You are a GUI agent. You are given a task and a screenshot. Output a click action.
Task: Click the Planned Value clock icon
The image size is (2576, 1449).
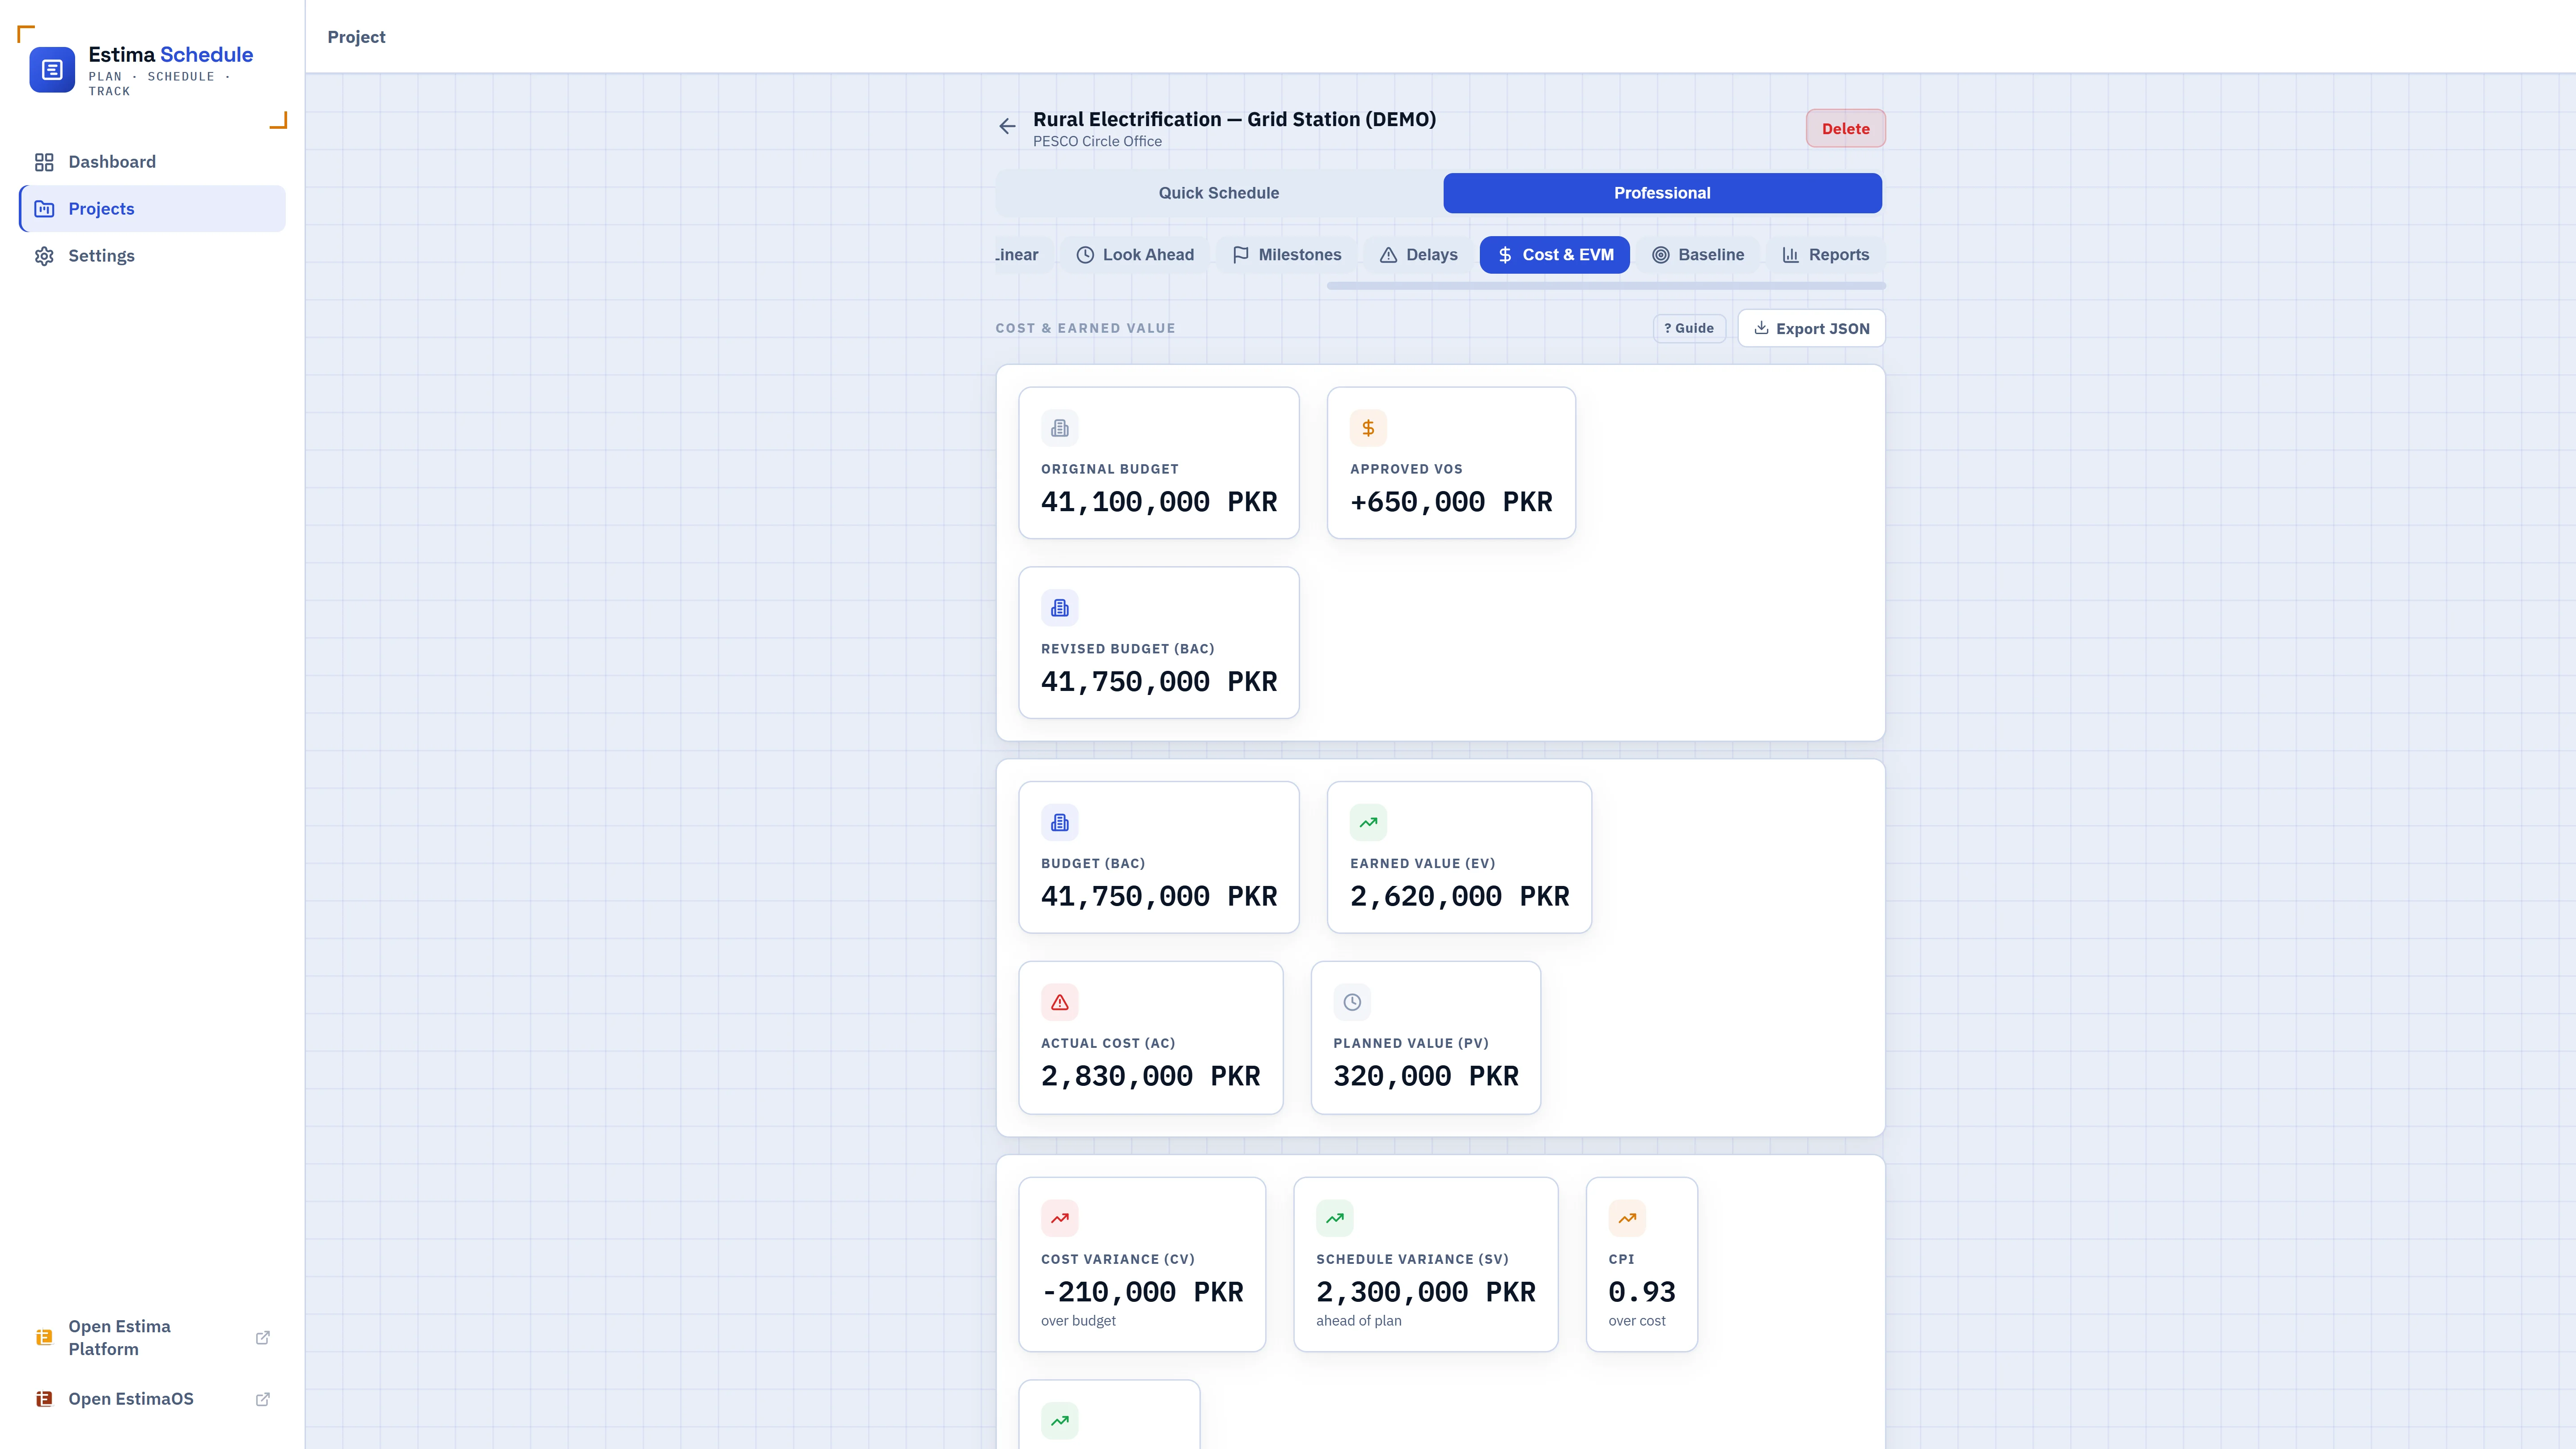pyautogui.click(x=1352, y=1002)
